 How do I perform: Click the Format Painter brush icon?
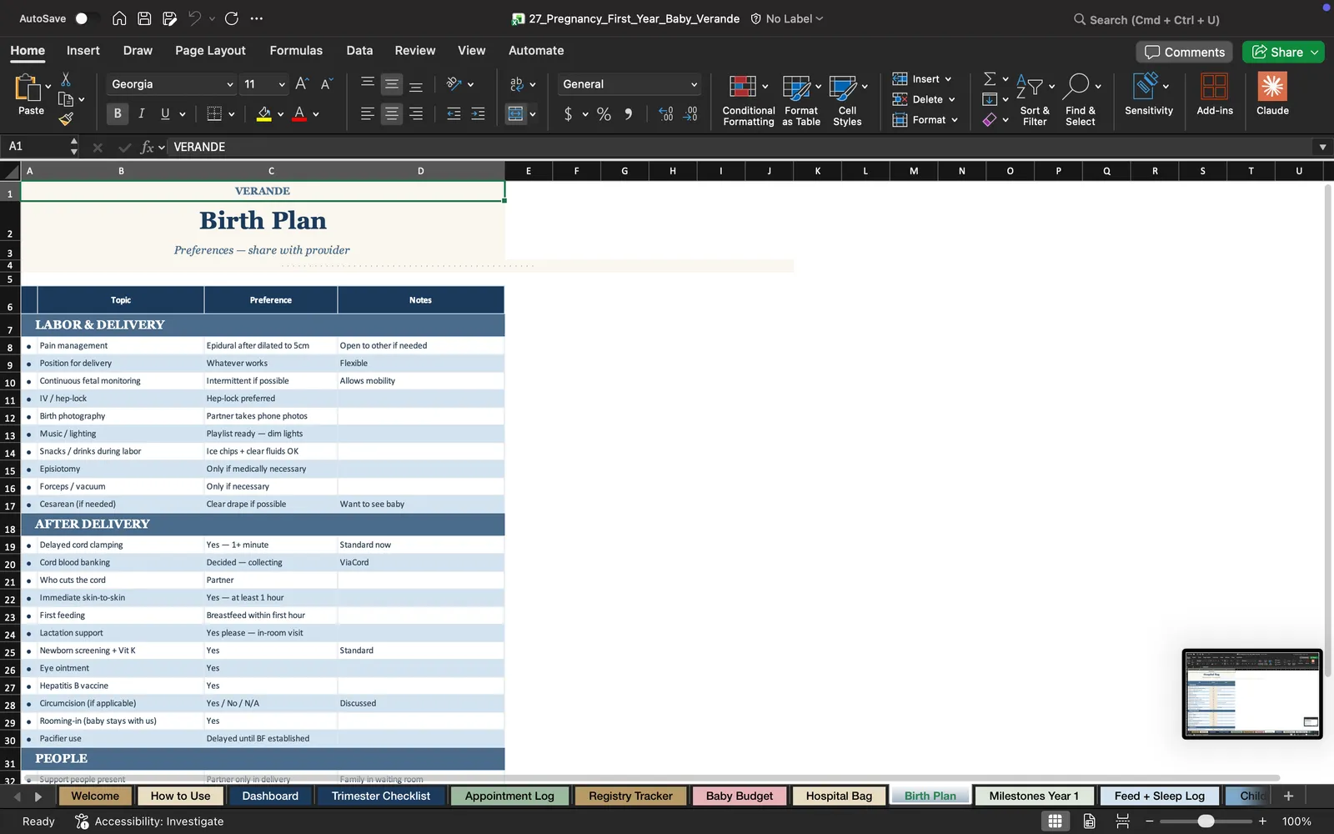coord(66,119)
